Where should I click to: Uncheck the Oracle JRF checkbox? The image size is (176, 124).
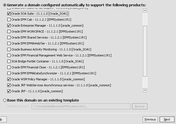coord(9,91)
